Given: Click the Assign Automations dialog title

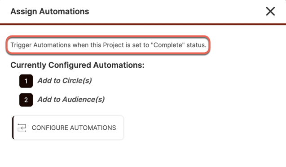Looking at the screenshot, I should 50,11.
